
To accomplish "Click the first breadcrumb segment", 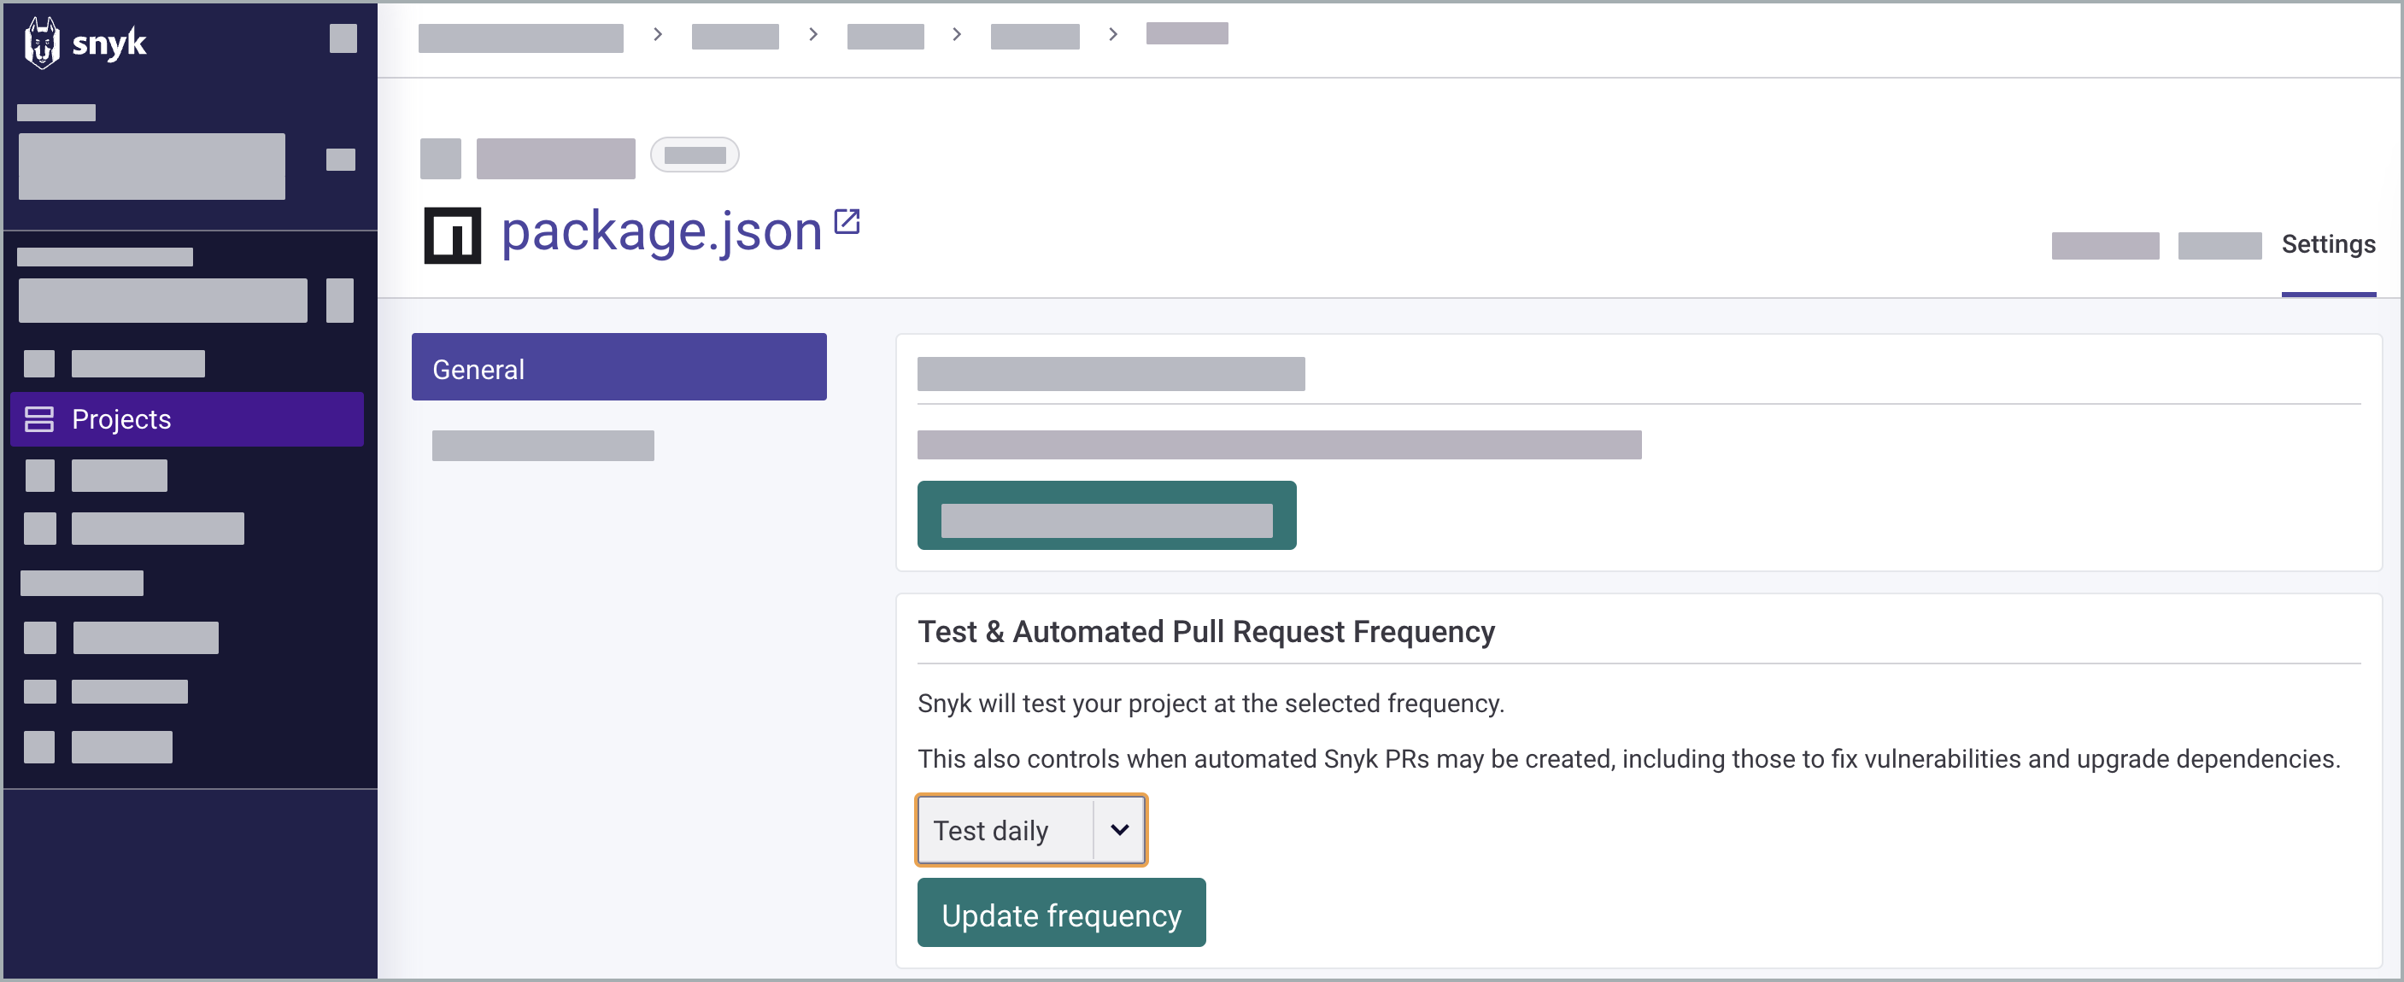I will [519, 38].
